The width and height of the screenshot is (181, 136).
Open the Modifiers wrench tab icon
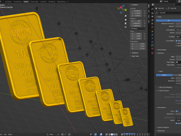[x=152, y=35]
